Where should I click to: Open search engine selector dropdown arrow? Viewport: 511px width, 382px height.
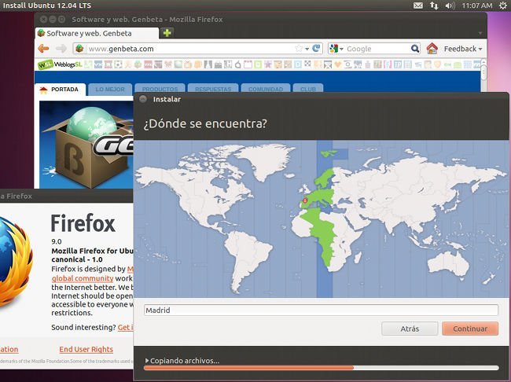(x=341, y=49)
